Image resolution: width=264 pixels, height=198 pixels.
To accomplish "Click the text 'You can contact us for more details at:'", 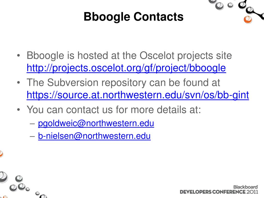I will 114,110.
